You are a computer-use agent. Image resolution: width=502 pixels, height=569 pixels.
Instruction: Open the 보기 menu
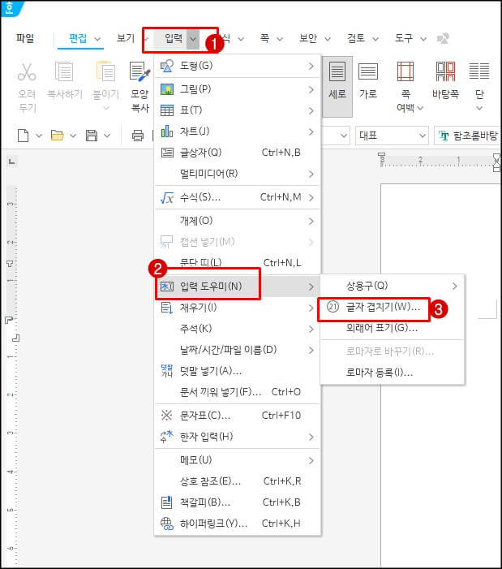(126, 38)
